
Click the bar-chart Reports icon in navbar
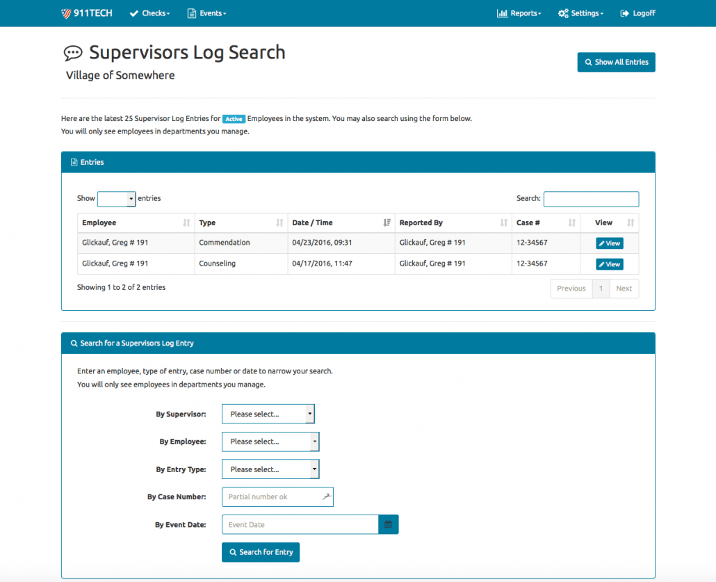(x=502, y=13)
